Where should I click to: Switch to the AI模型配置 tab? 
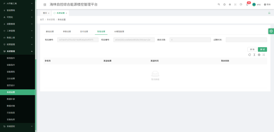[119, 32]
